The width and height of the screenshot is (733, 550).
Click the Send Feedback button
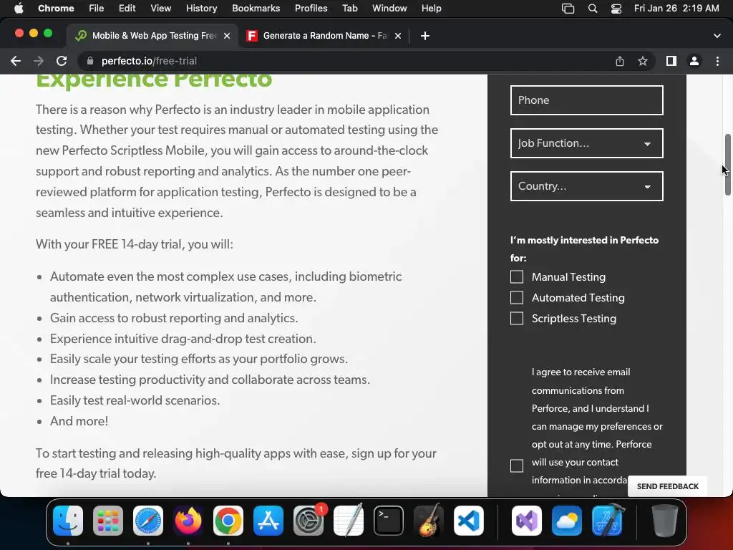tap(668, 486)
